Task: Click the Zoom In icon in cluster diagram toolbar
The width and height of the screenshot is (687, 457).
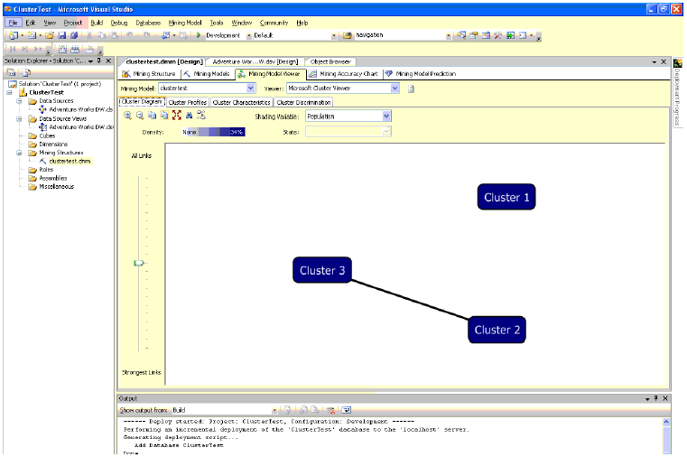Action: pos(127,116)
